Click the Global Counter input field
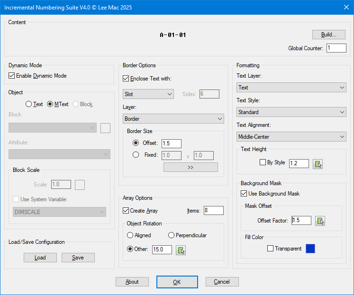Viewport: 354px width, 295px height. click(x=336, y=48)
